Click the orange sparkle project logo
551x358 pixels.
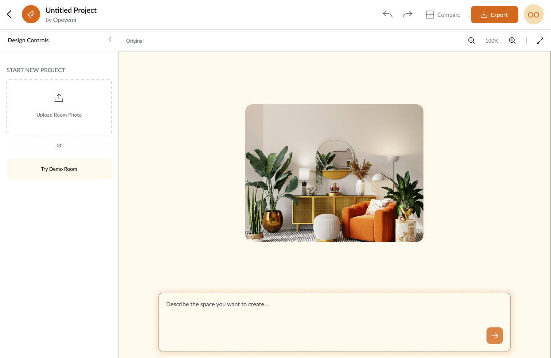31,14
